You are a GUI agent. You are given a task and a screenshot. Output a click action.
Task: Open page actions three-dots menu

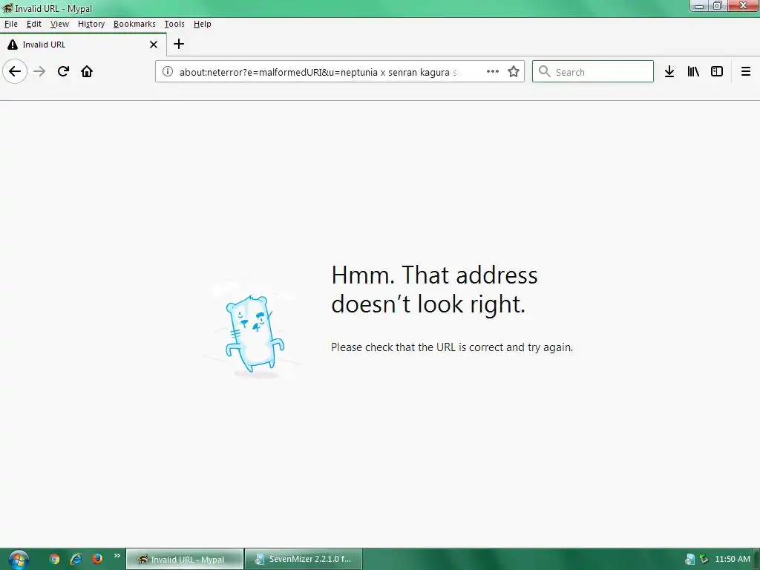pyautogui.click(x=493, y=71)
